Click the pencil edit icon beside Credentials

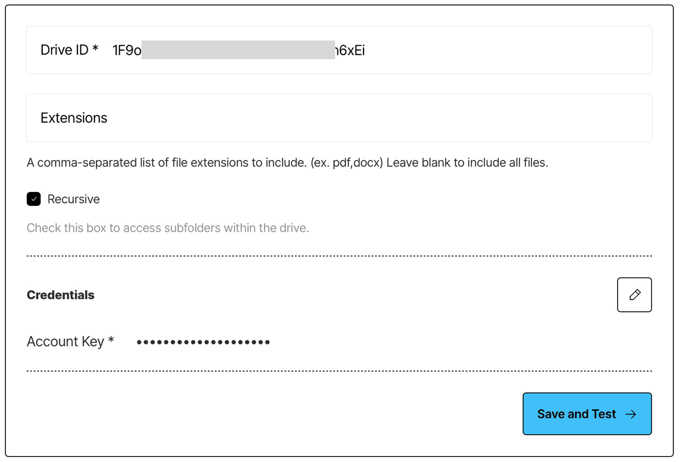(x=634, y=295)
